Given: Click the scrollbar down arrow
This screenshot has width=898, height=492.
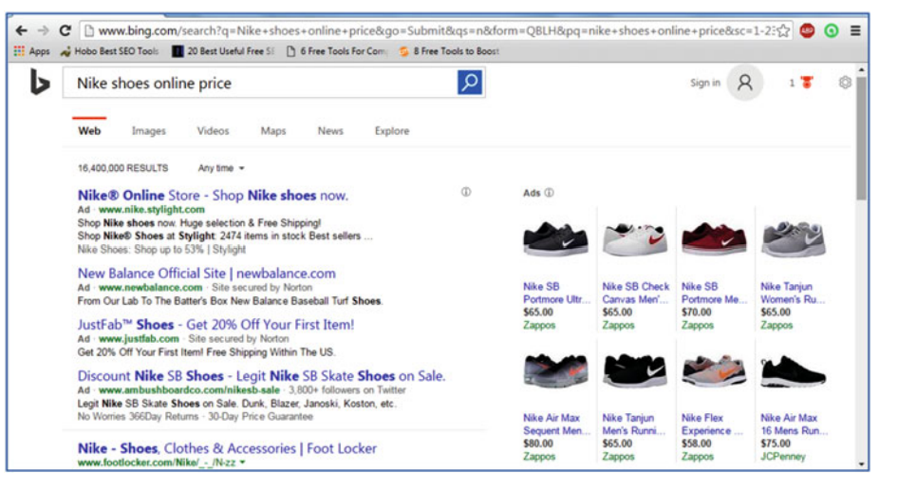Looking at the screenshot, I should pyautogui.click(x=861, y=464).
